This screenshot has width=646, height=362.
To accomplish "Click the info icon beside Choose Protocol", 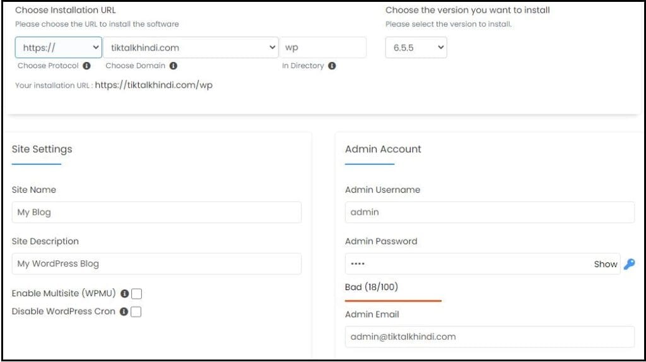I will click(x=86, y=66).
